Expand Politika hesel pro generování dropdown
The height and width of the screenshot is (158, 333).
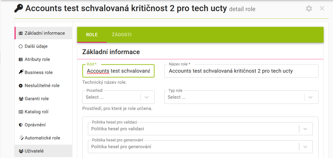pos(305,147)
